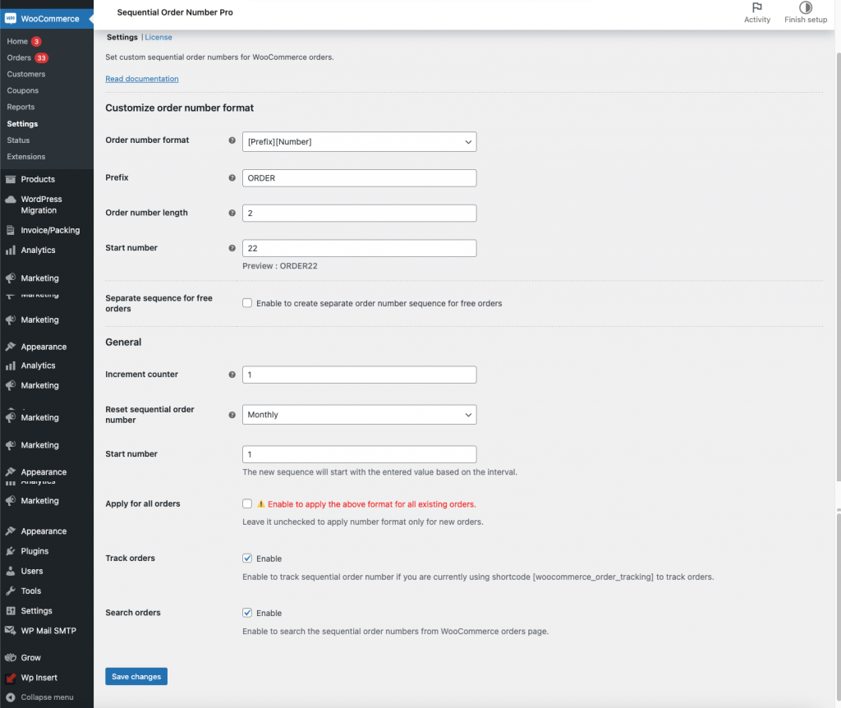This screenshot has width=841, height=708.
Task: Click the Collapse menu label
Action: pyautogui.click(x=47, y=697)
